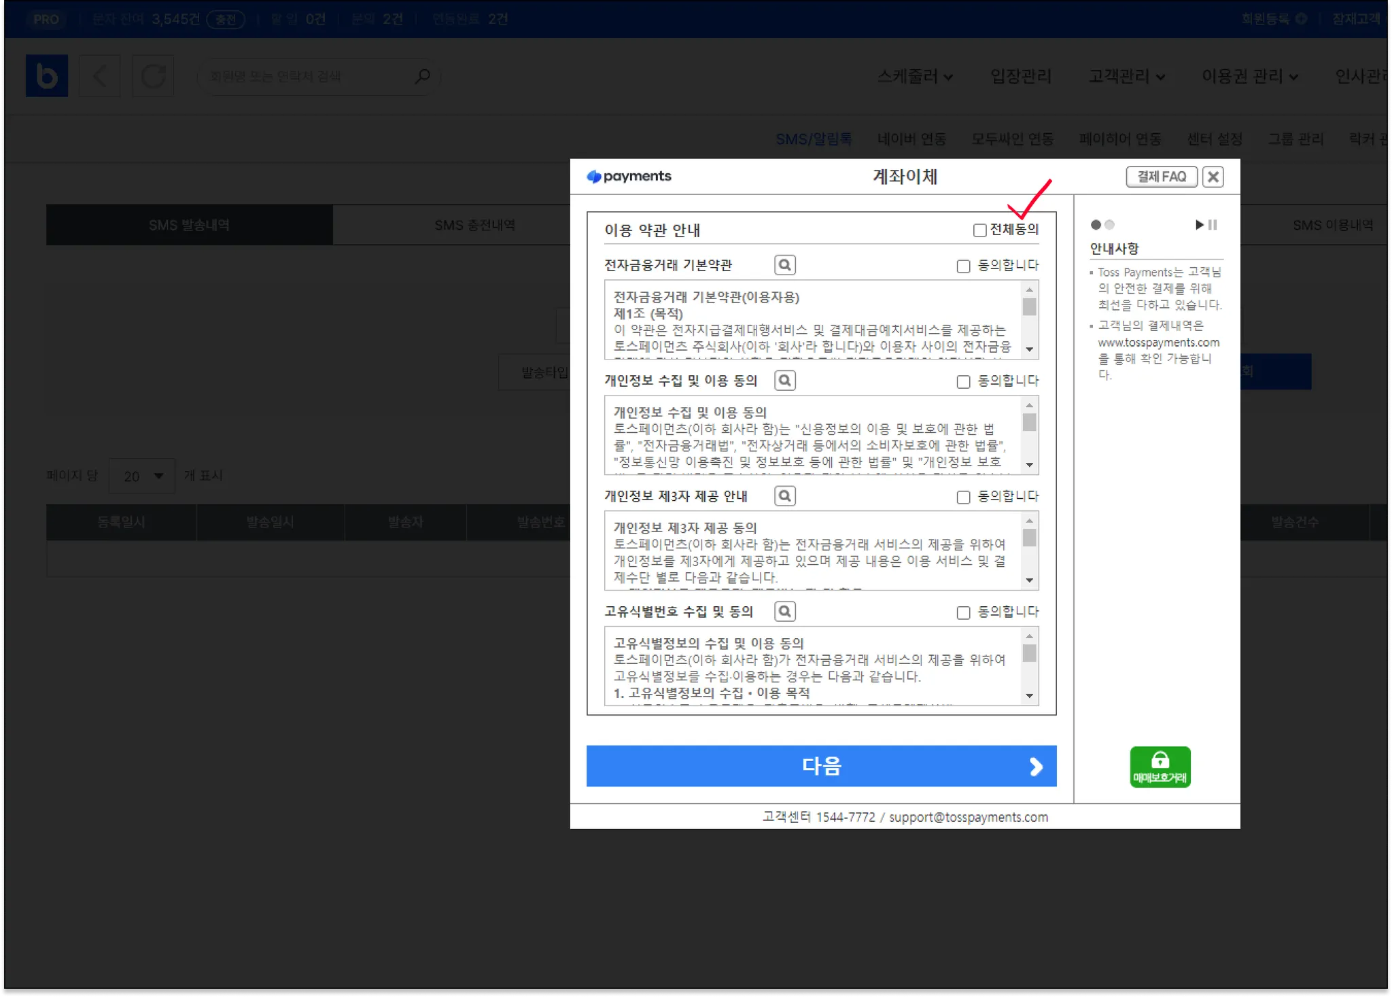This screenshot has height=997, width=1392.
Task: Click the blue 다음 button
Action: (x=821, y=766)
